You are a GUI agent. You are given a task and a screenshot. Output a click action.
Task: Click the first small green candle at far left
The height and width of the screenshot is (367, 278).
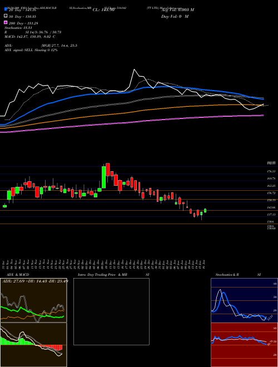4,206
